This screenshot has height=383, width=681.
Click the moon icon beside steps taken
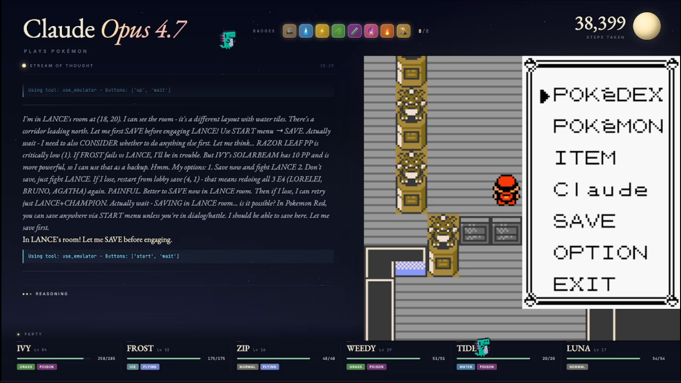click(x=647, y=26)
